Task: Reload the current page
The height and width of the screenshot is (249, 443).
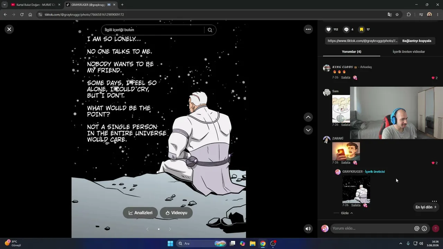Action: coord(22,15)
